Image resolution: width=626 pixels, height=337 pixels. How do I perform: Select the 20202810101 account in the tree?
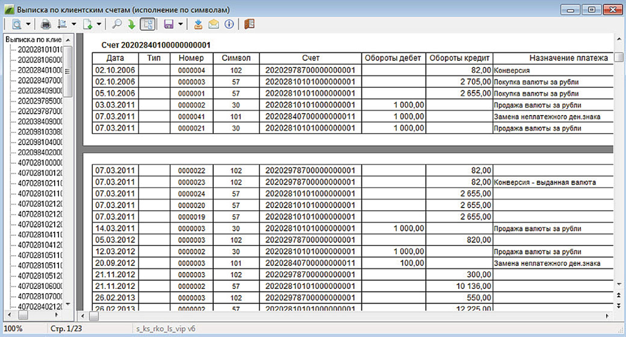[x=40, y=49]
